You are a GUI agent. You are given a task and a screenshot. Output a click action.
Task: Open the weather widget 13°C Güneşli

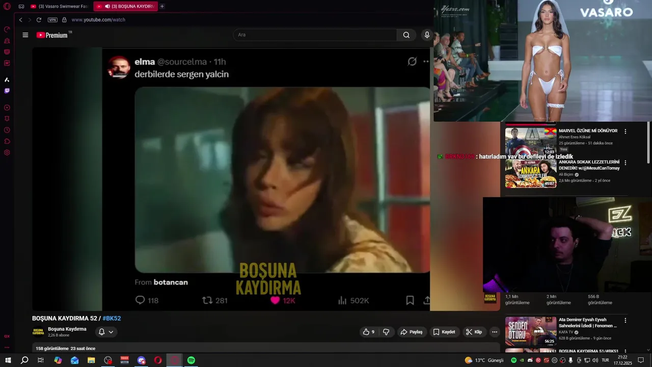(484, 360)
